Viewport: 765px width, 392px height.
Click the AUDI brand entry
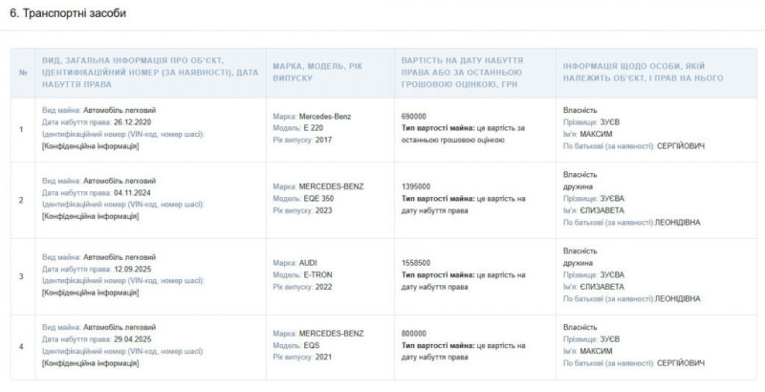tap(310, 262)
